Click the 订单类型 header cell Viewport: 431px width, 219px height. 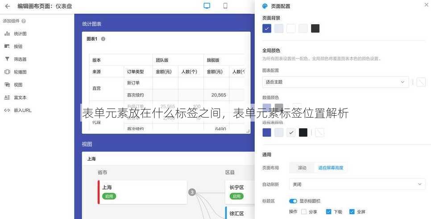[138, 72]
